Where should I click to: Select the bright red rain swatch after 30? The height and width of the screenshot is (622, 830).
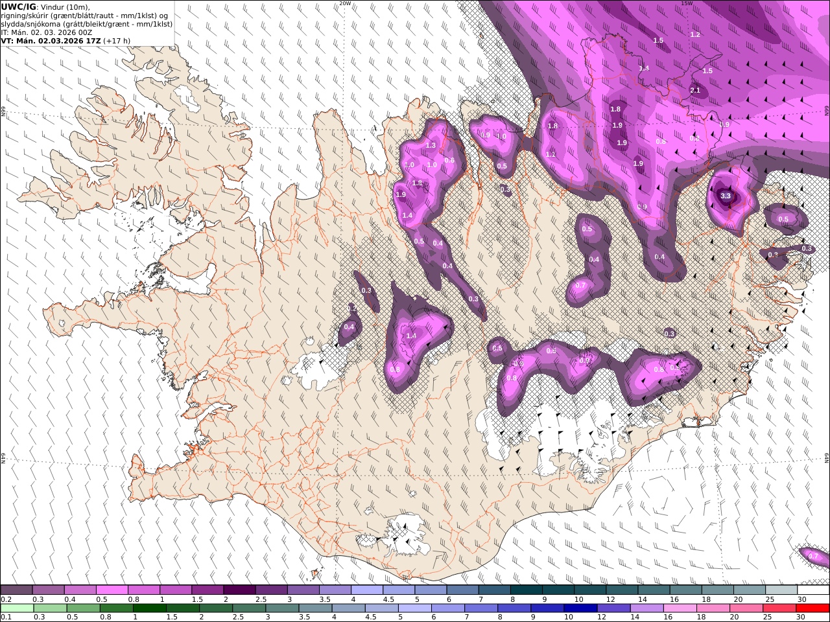[x=812, y=608]
